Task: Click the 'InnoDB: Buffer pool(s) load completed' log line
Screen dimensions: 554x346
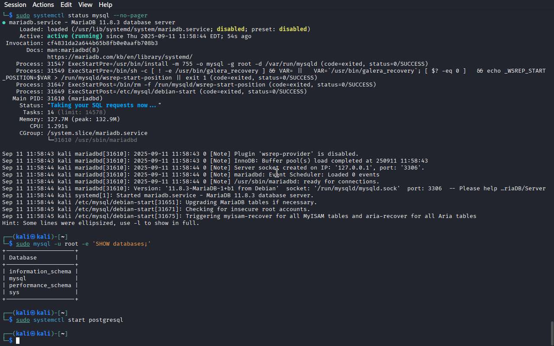Action: click(x=215, y=161)
